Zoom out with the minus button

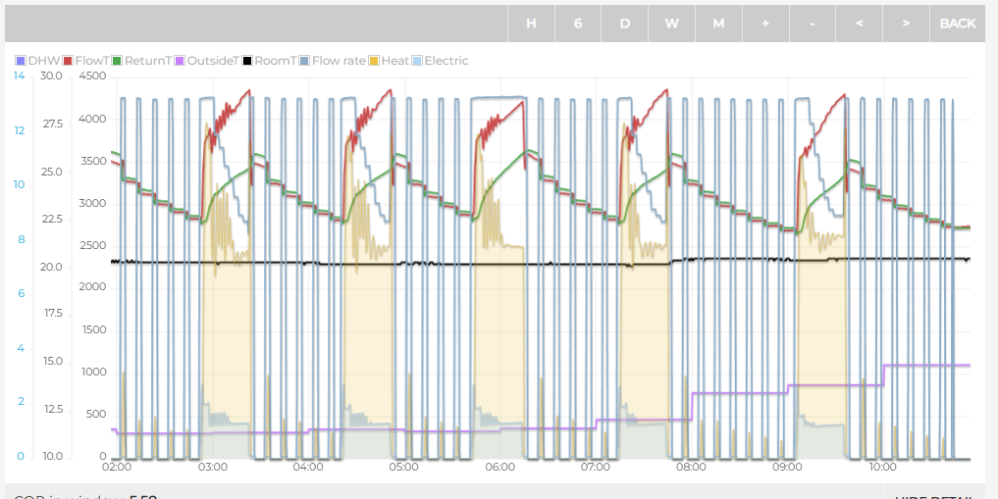click(813, 24)
